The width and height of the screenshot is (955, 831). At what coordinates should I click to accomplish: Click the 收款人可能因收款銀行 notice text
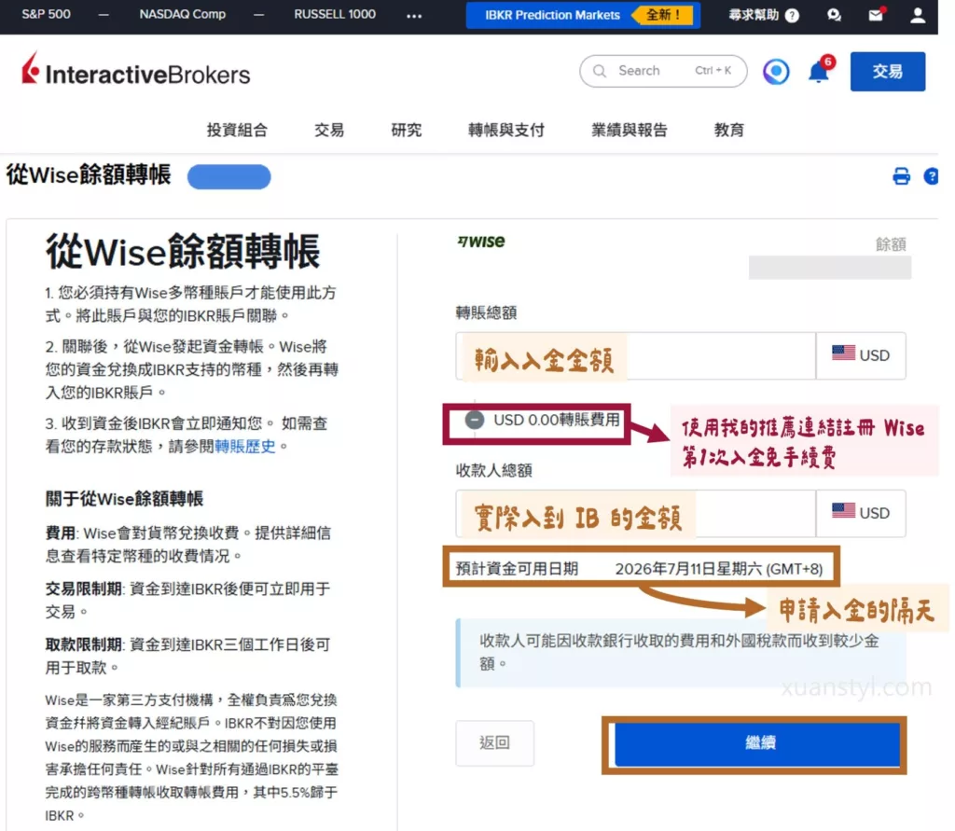680,652
